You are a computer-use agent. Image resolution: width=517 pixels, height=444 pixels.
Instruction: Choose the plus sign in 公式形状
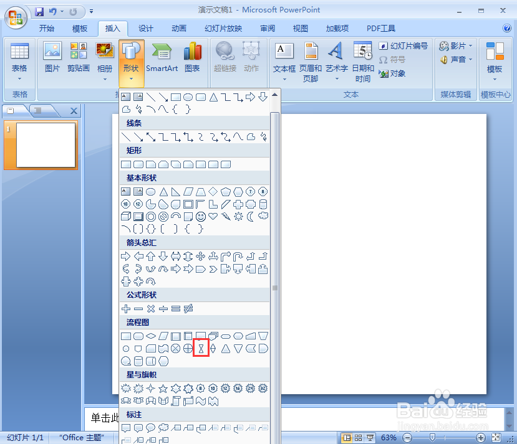(125, 309)
